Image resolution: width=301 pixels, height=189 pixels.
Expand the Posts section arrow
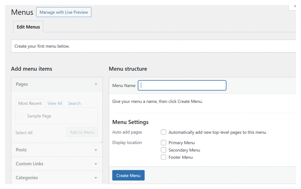point(96,150)
